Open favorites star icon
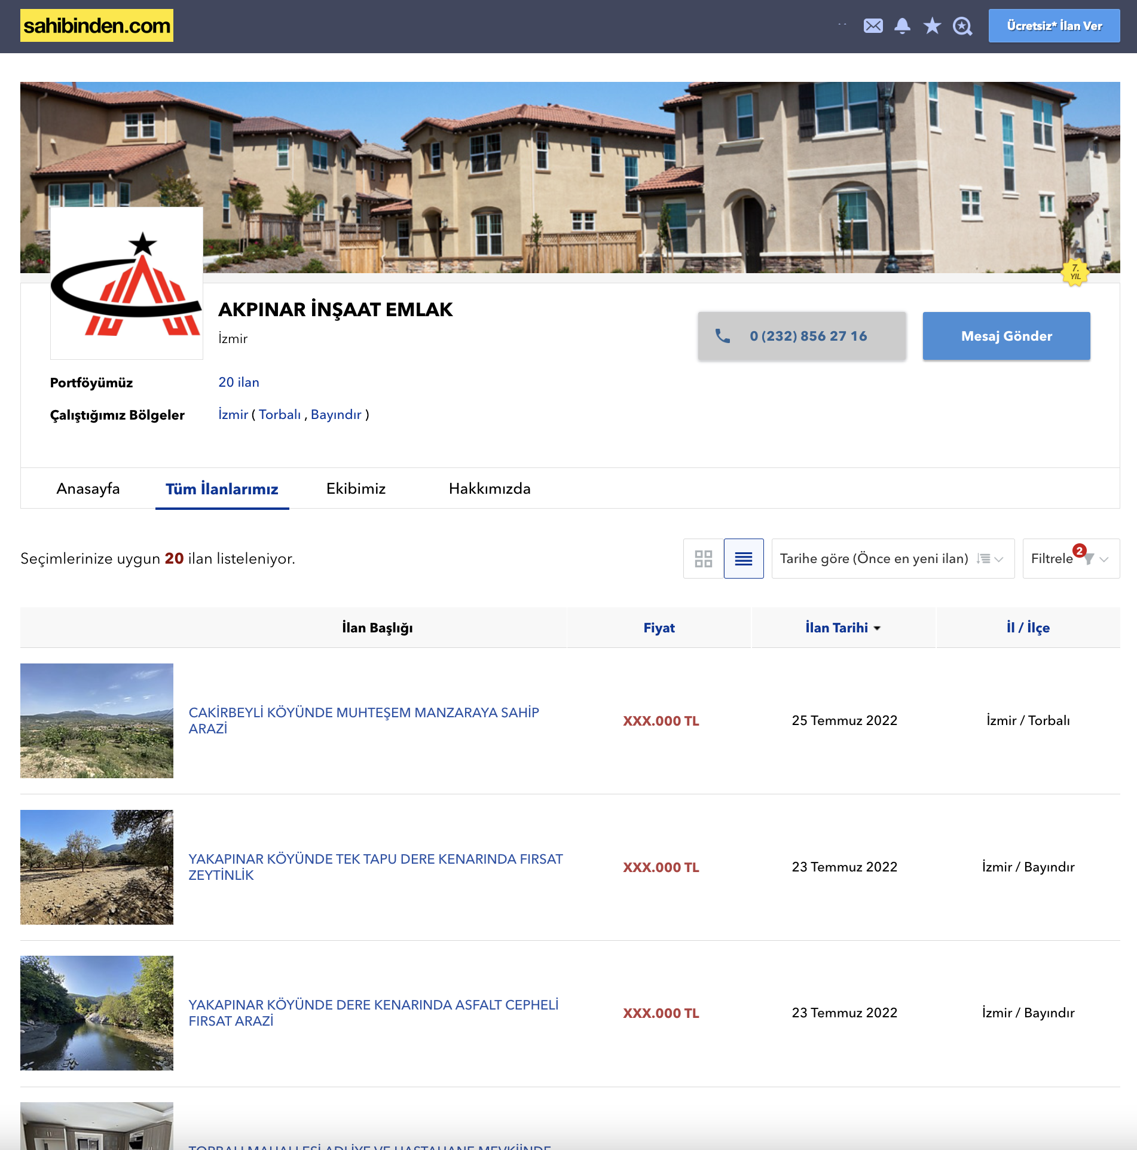The image size is (1137, 1150). click(x=932, y=26)
